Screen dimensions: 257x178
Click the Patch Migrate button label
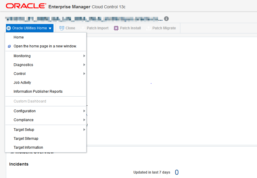(164, 28)
